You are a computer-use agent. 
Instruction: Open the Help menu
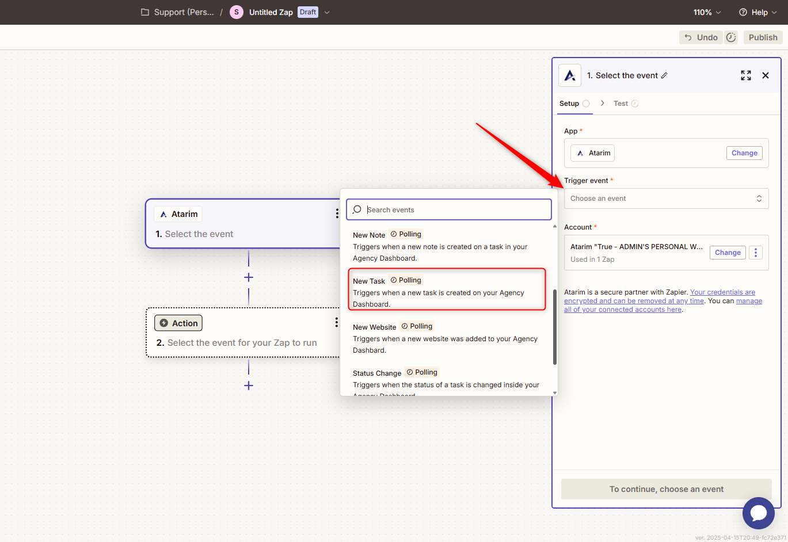(757, 12)
